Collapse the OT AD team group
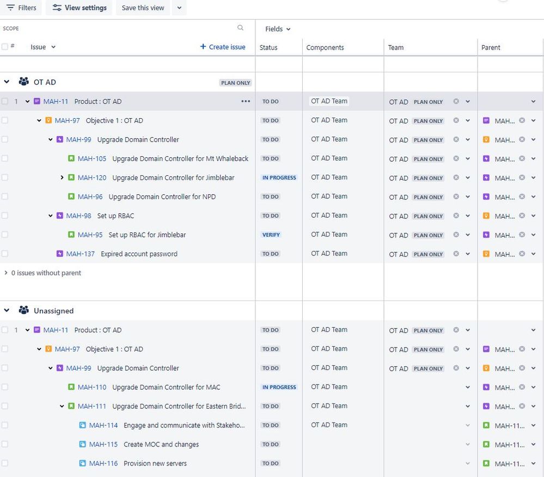544x477 pixels. click(x=7, y=82)
